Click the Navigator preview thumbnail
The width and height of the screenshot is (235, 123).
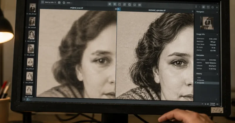tap(207, 23)
